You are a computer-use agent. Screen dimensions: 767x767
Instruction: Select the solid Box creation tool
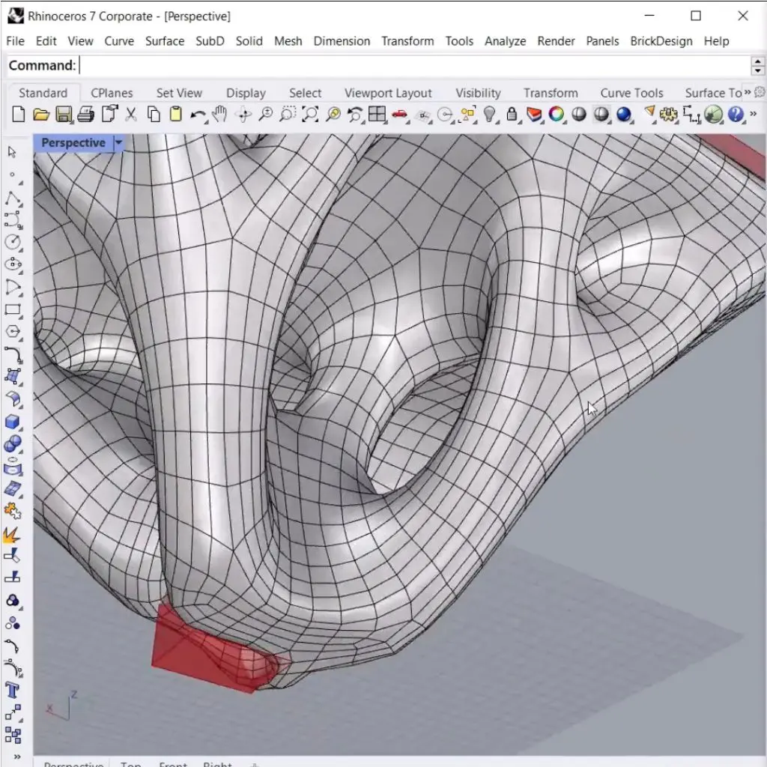coord(13,422)
